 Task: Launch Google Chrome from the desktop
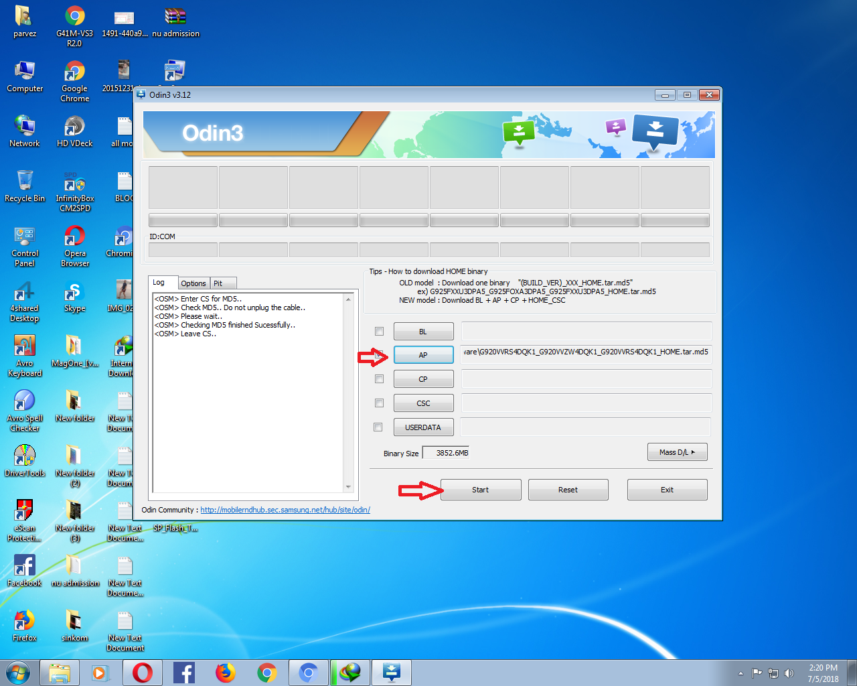tap(74, 81)
